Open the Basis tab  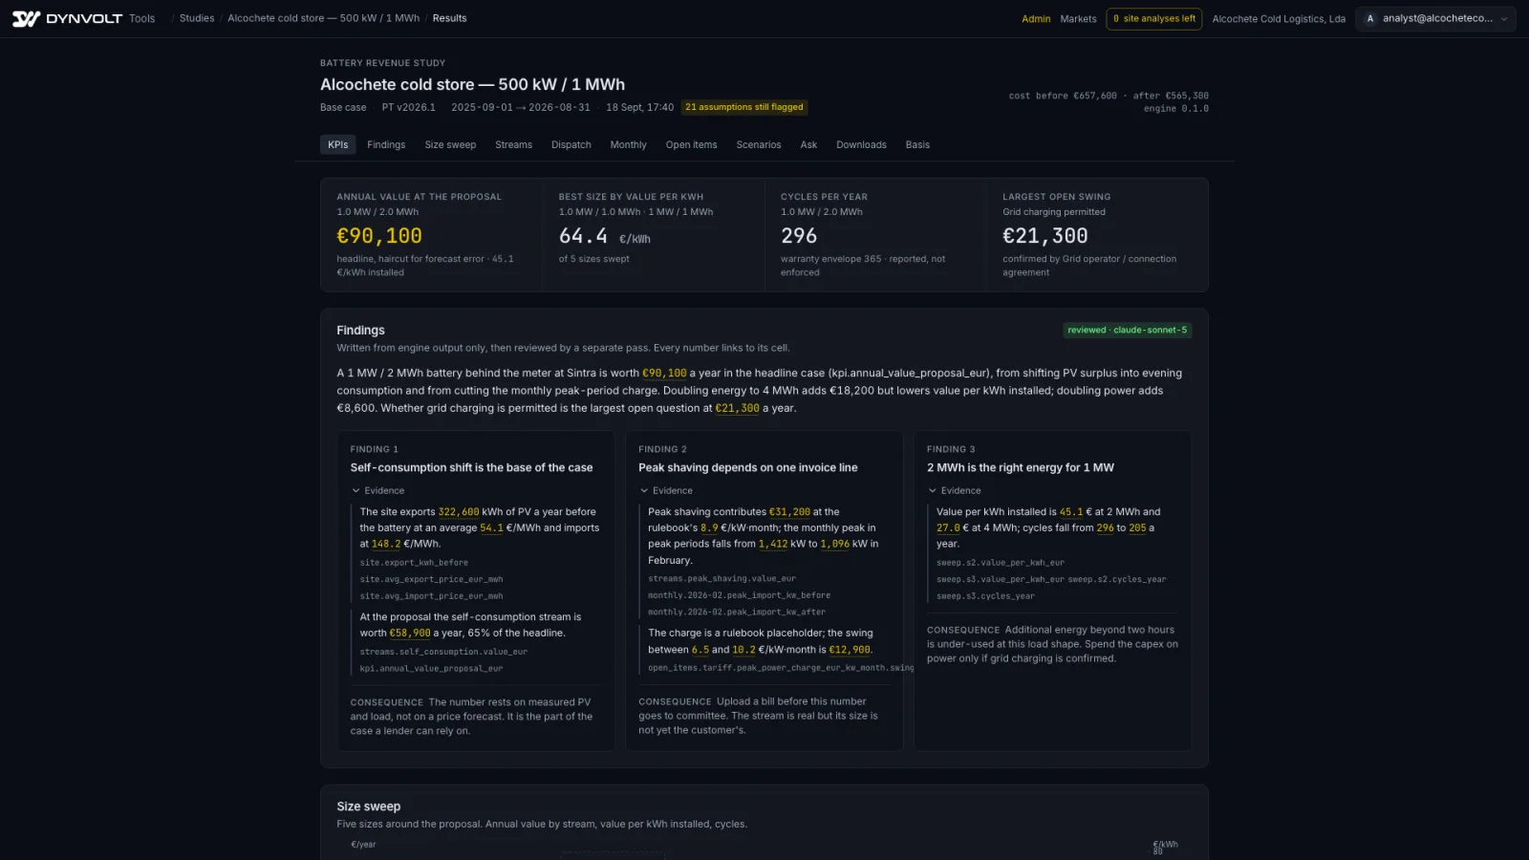917,144
